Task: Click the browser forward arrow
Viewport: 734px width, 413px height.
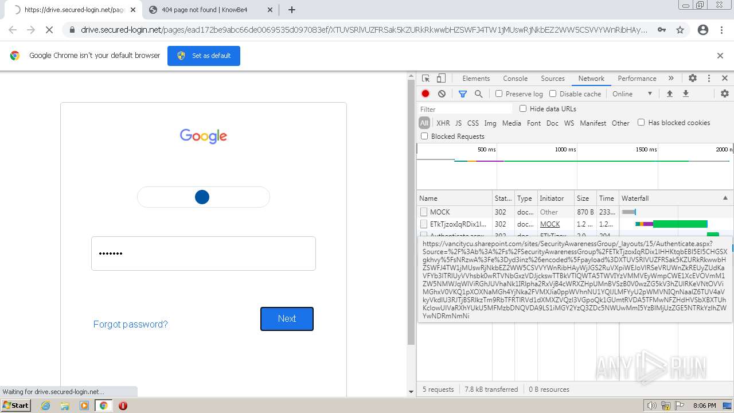Action: (31, 30)
